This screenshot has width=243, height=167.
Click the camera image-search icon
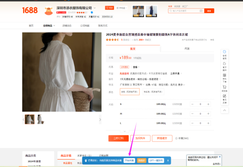click(x=201, y=11)
